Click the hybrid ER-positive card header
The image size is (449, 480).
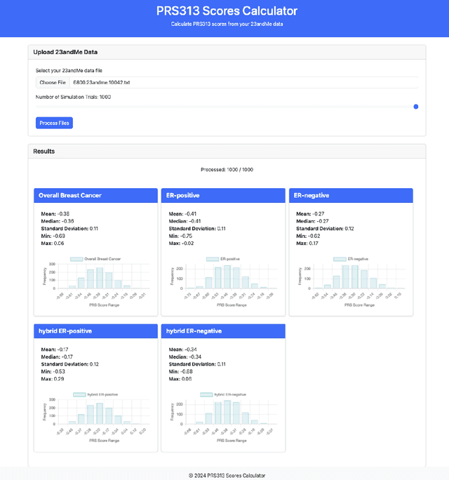point(95,331)
